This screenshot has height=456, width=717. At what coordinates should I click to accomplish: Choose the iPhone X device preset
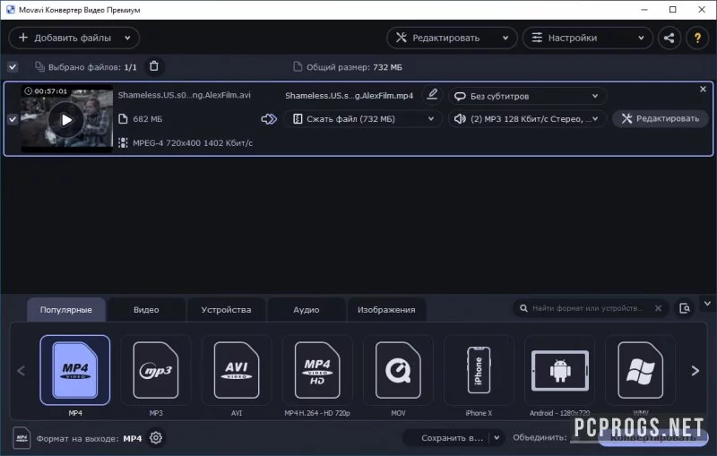pyautogui.click(x=479, y=370)
